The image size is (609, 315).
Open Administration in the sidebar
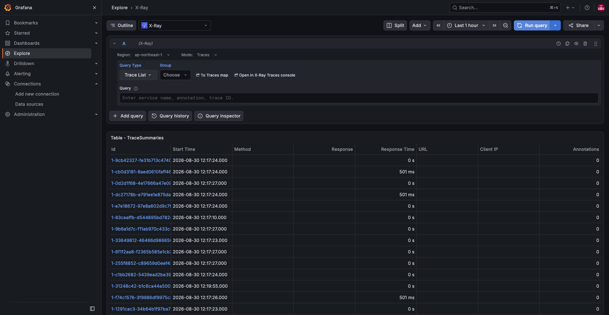tap(29, 114)
